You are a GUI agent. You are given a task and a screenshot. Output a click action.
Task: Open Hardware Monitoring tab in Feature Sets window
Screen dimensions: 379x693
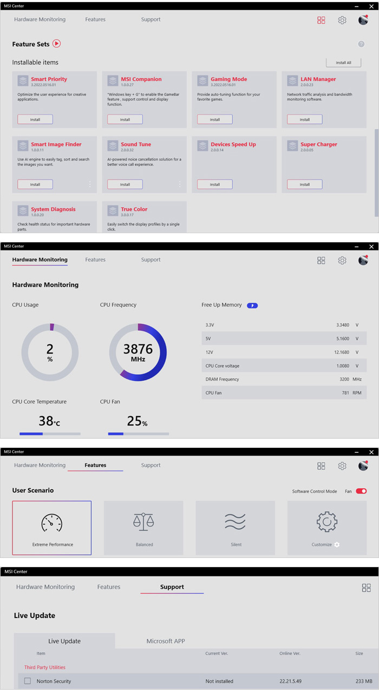pos(40,20)
